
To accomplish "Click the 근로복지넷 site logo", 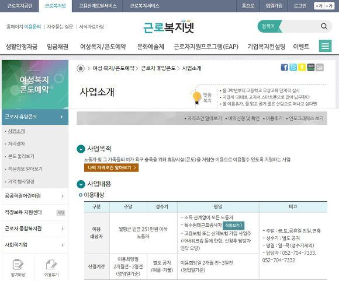I will (x=169, y=27).
